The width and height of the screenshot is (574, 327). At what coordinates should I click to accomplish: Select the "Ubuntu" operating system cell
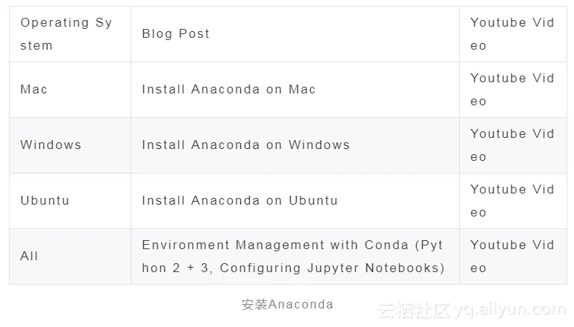click(x=44, y=201)
